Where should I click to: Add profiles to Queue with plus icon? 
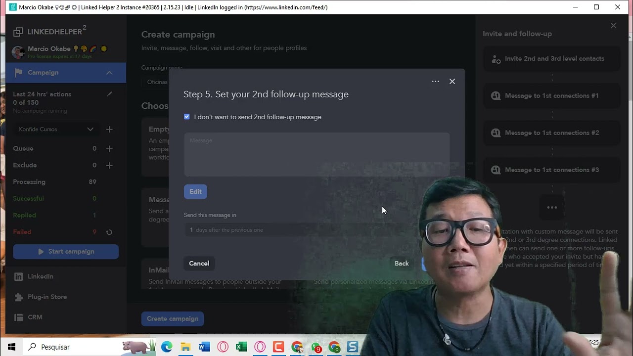tap(109, 148)
